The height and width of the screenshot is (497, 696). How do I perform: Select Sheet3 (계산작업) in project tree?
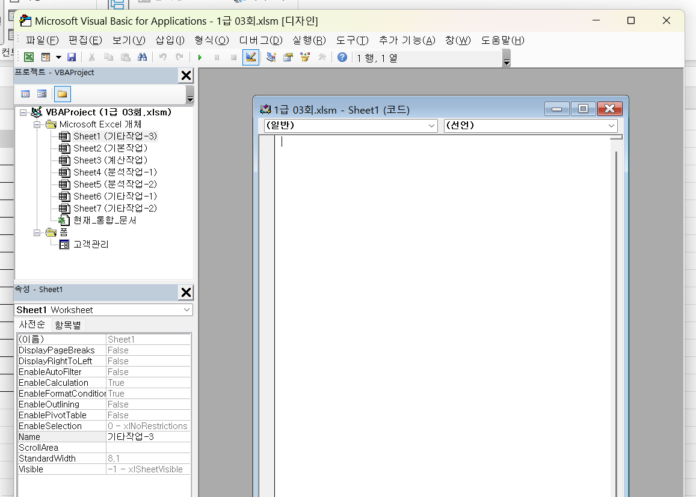110,160
